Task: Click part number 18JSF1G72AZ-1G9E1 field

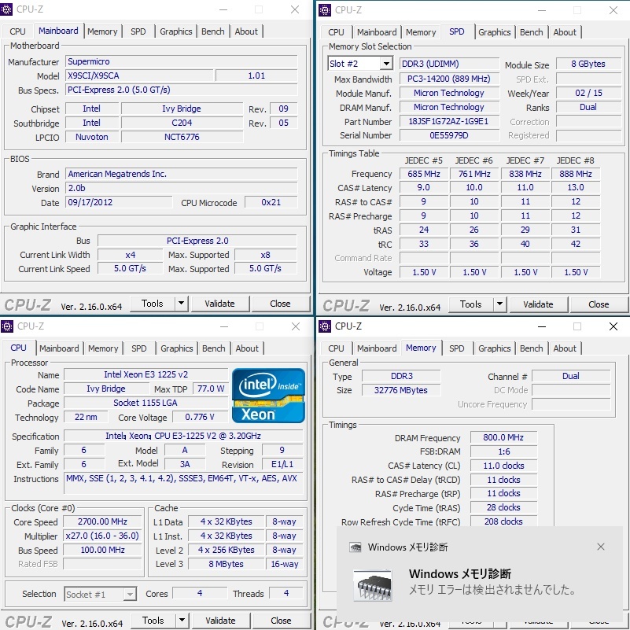Action: [449, 121]
